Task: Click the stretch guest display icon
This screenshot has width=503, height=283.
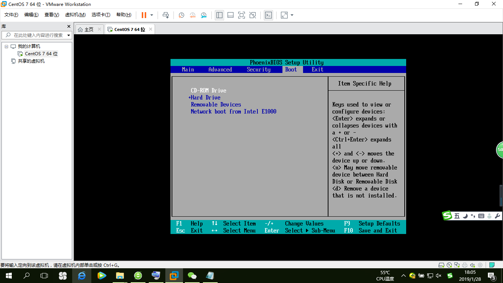Action: point(284,15)
